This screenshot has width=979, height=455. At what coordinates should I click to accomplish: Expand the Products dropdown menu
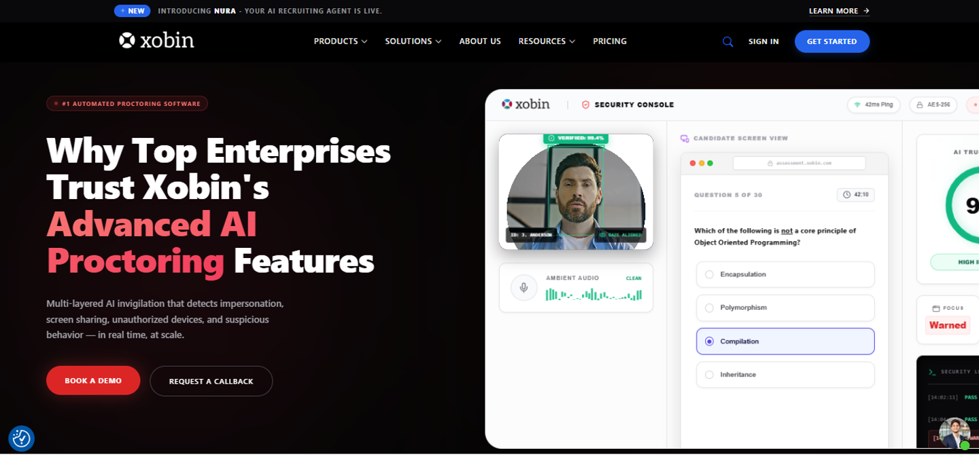tap(341, 41)
